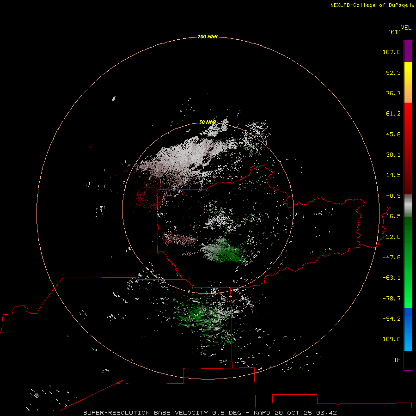The width and height of the screenshot is (416, 416).
Task: Pick the purple segment of the velocity scale
Action: point(408,51)
